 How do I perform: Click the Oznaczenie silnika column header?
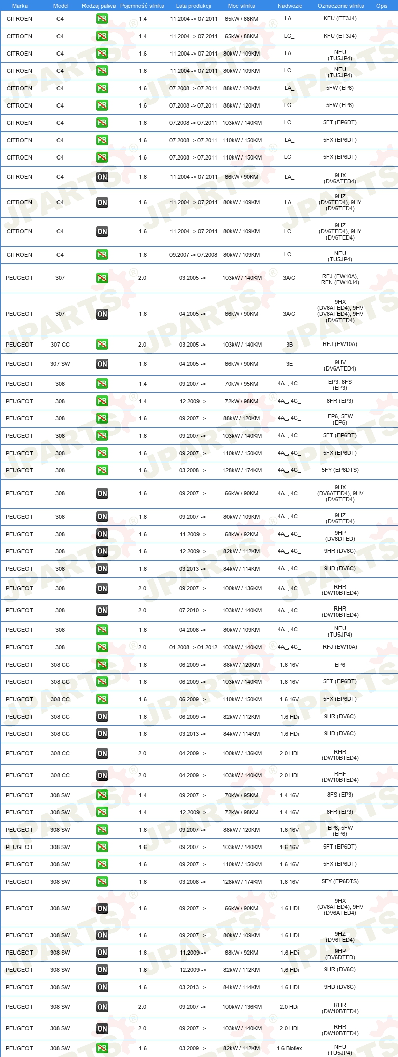click(x=340, y=6)
